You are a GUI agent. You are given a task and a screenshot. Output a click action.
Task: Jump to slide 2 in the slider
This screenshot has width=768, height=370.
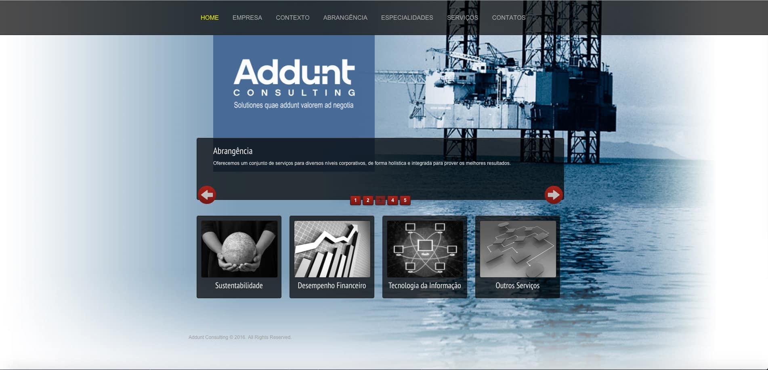click(368, 200)
